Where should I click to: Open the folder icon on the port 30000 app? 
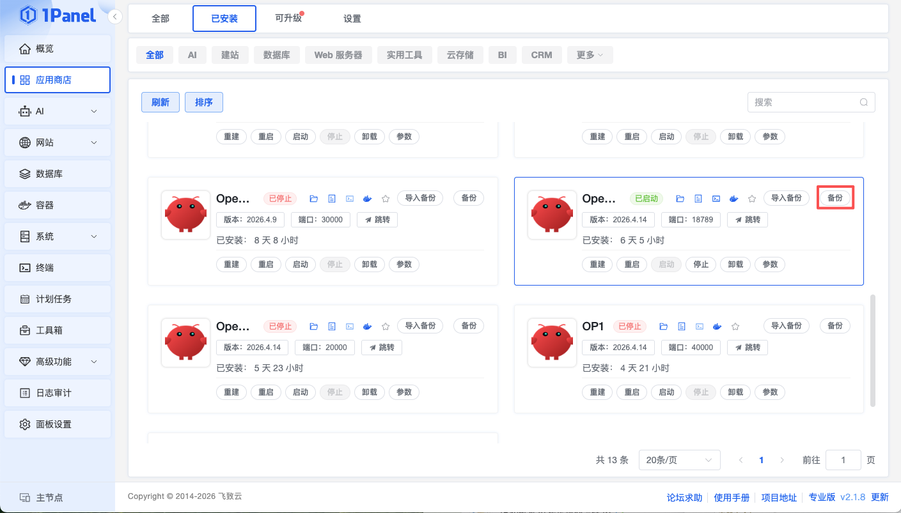click(x=313, y=199)
